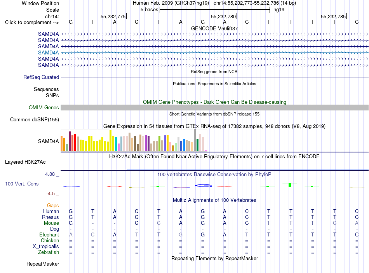Click the Zebrafish species alignment label
This screenshot has width=369, height=273.
pyautogui.click(x=49, y=252)
